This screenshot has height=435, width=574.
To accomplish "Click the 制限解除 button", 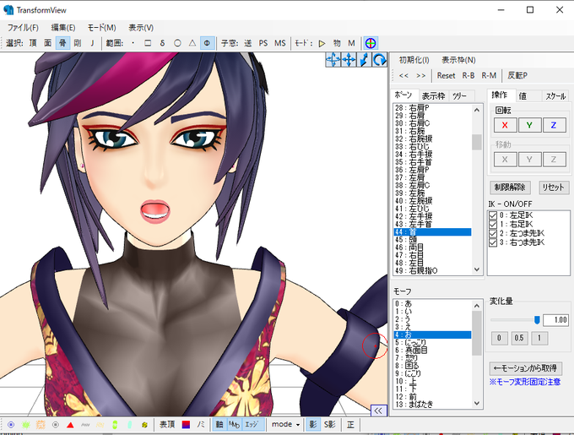I will tap(510, 188).
